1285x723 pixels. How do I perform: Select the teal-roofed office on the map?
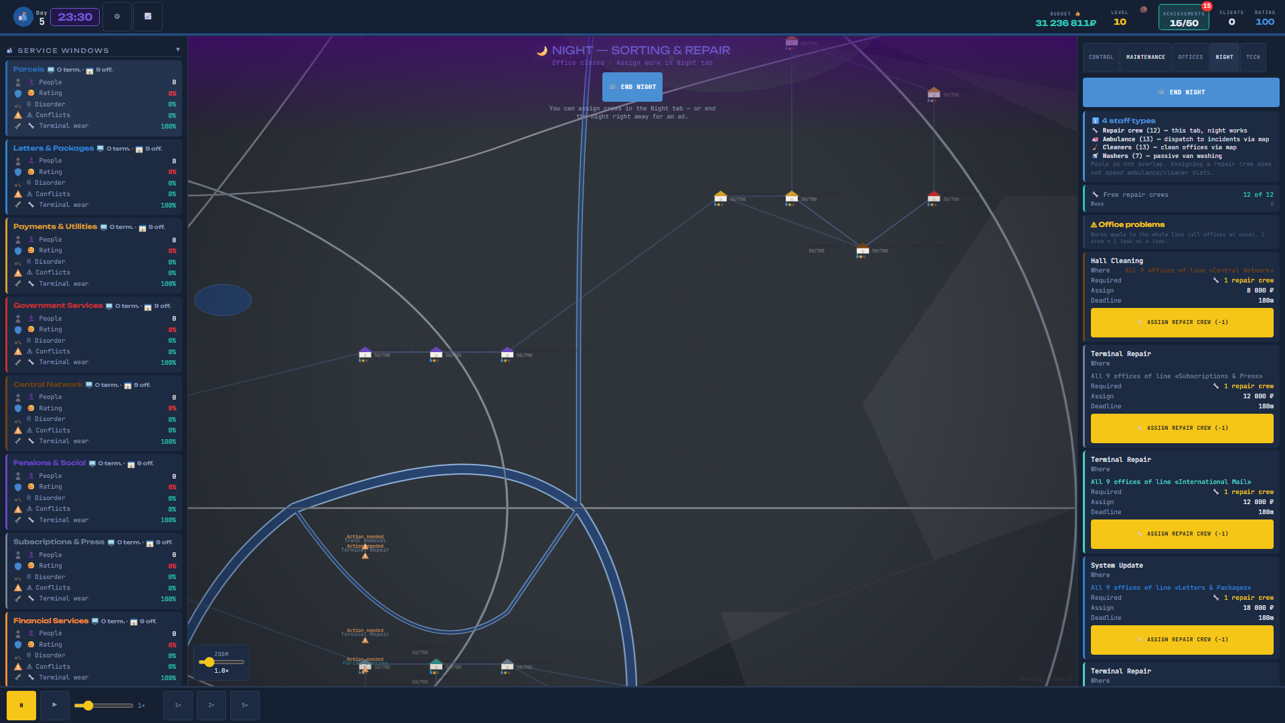[x=436, y=665]
